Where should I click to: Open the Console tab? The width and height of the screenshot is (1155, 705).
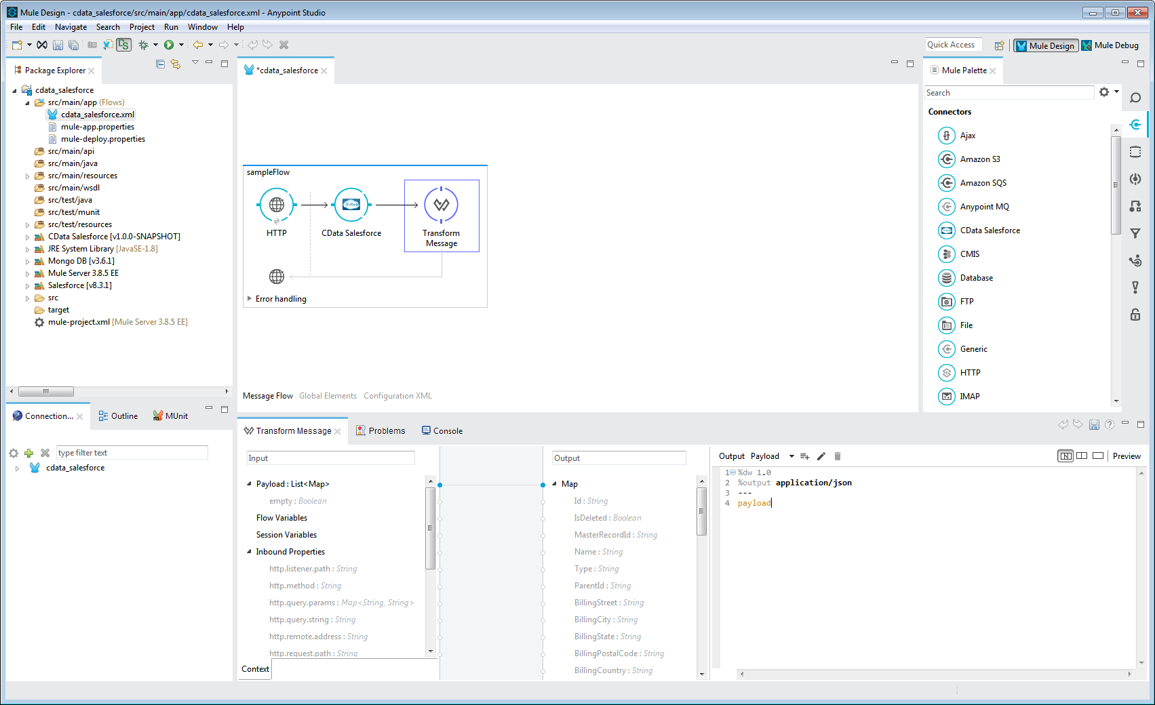pos(442,431)
